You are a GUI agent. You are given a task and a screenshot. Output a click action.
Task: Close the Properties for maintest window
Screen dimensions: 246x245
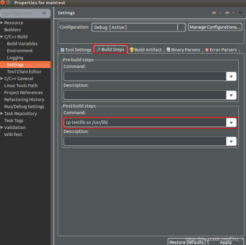(3, 3)
